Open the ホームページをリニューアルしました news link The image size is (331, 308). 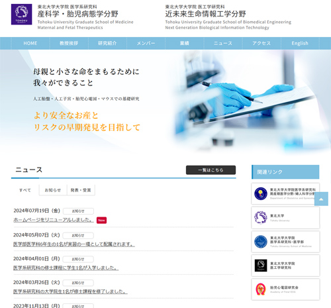[54, 220]
